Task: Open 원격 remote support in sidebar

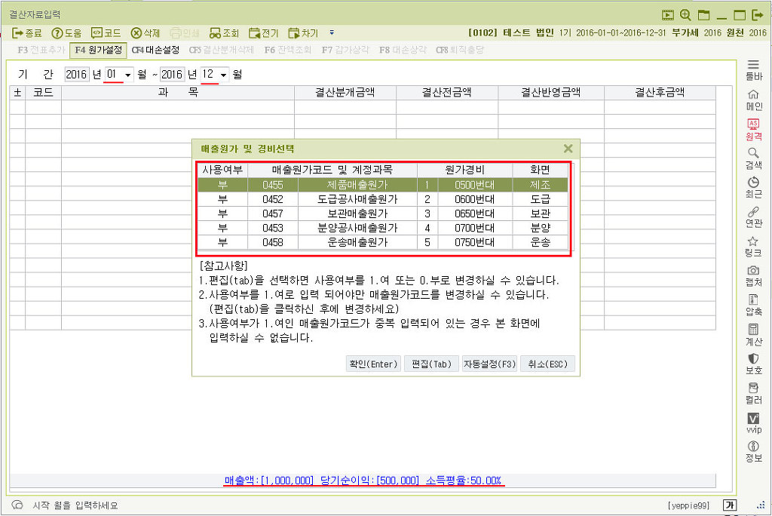Action: click(x=753, y=129)
